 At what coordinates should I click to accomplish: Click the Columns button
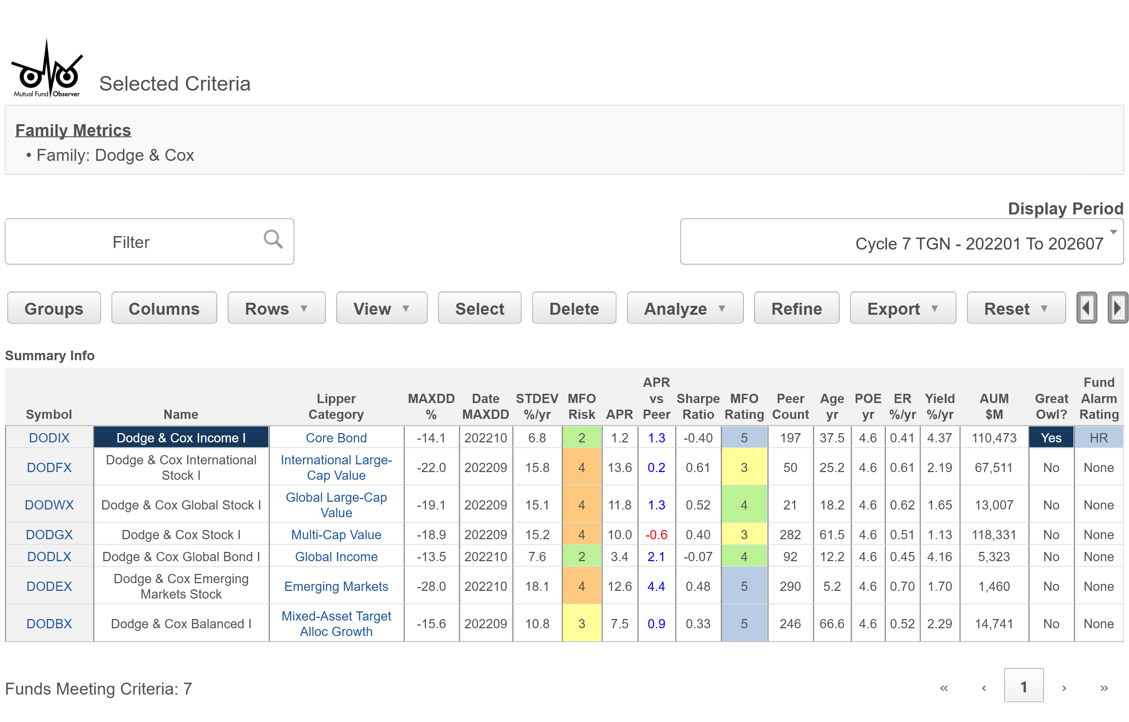click(x=164, y=308)
